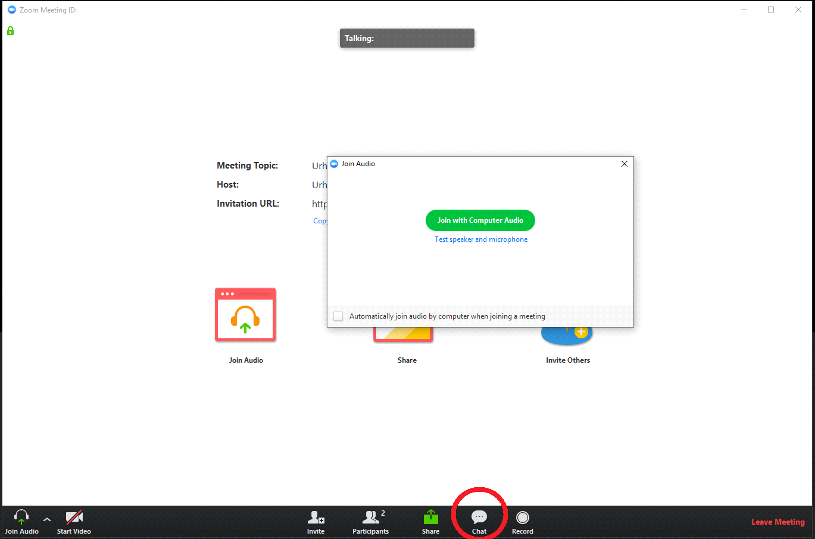Start recording with the Record icon
The width and height of the screenshot is (815, 539).
(x=522, y=517)
